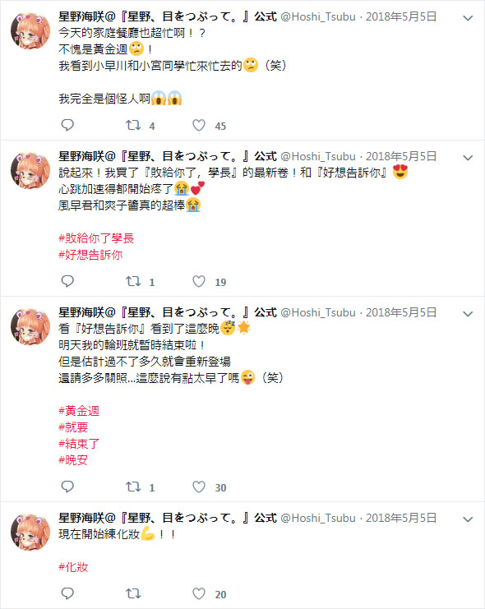Retweet the tweet tagged #黃金週
The image size is (485, 609).
133,487
